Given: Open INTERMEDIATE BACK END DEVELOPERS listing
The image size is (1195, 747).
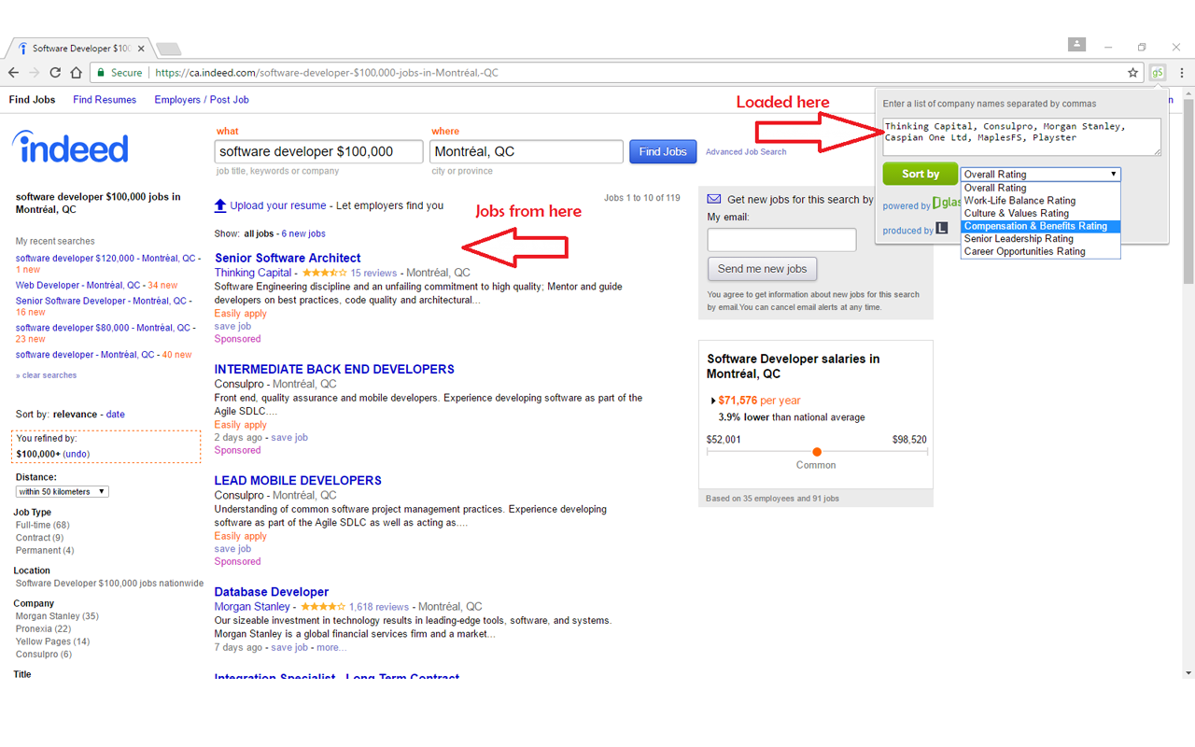Looking at the screenshot, I should (x=334, y=369).
